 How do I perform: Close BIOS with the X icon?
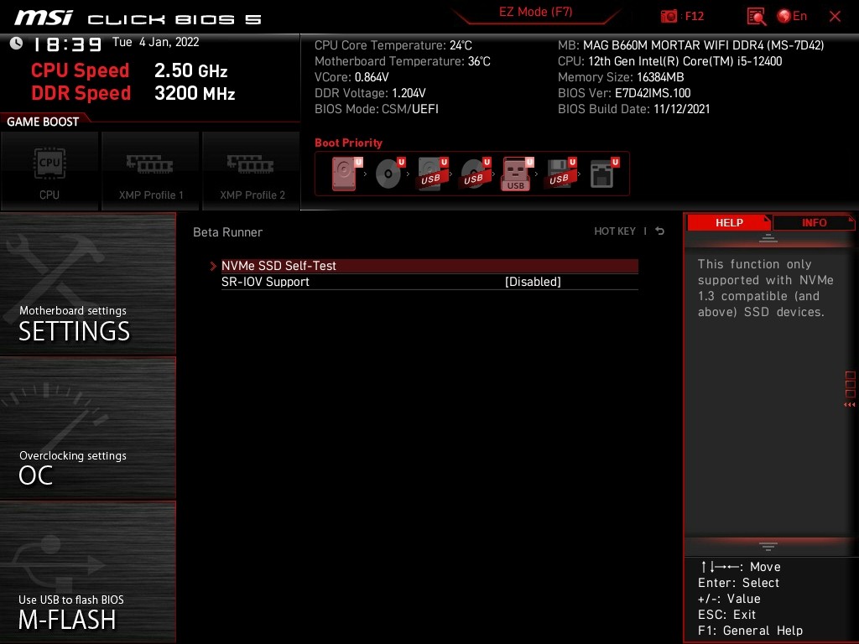835,17
